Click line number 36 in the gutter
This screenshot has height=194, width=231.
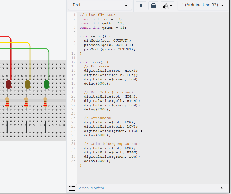pyautogui.click(x=74, y=165)
